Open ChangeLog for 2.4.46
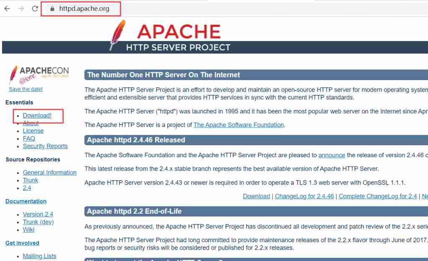 tap(304, 196)
